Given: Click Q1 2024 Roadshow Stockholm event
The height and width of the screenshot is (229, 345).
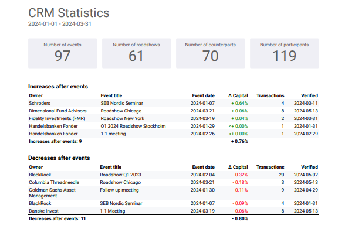Looking at the screenshot, I should (x=133, y=126).
